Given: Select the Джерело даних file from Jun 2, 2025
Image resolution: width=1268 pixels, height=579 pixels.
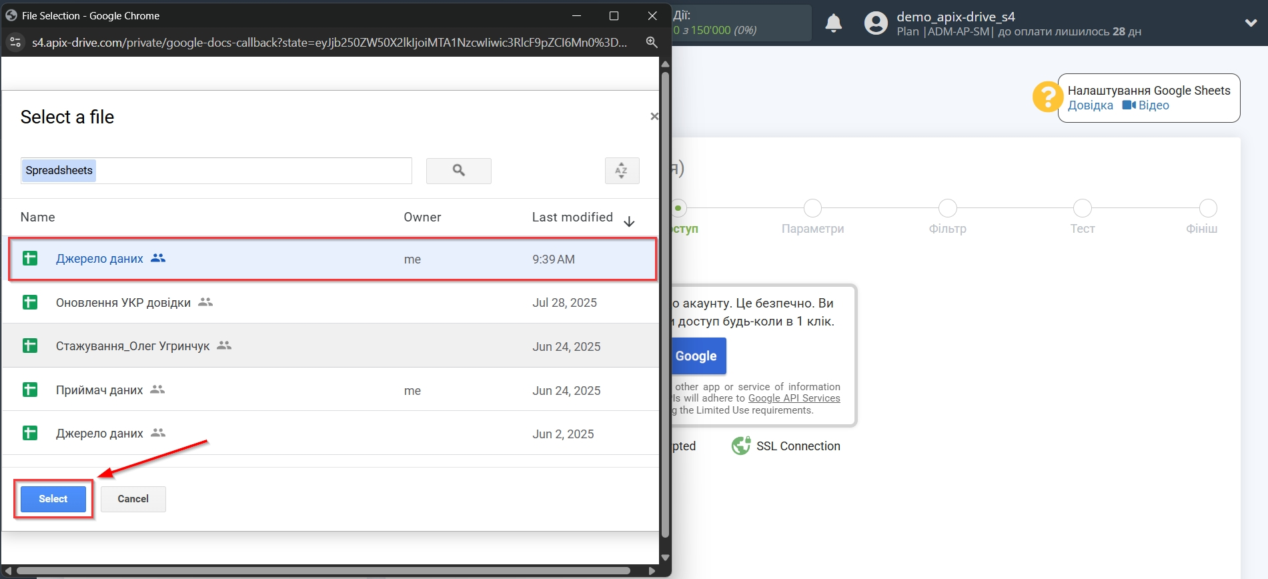Looking at the screenshot, I should point(331,433).
